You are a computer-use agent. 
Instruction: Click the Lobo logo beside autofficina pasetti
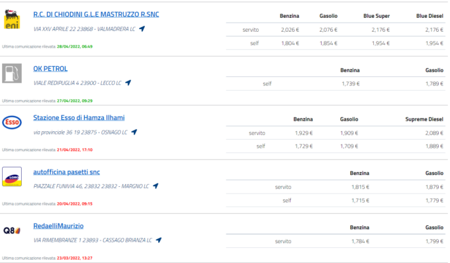pyautogui.click(x=12, y=176)
